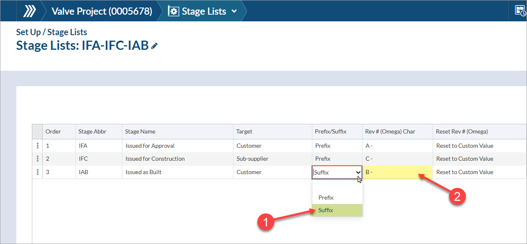This screenshot has height=244, width=527.
Task: Click the drag handle for IFA row
Action: pyautogui.click(x=38, y=146)
